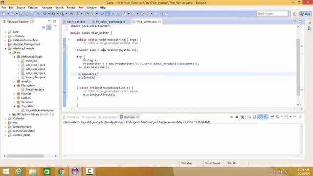313x176 pixels.
Task: Select the ScannerCalculator project
Action: [x=23, y=131]
